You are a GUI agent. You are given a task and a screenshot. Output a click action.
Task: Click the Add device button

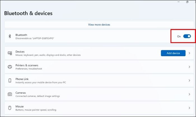[x=173, y=53]
